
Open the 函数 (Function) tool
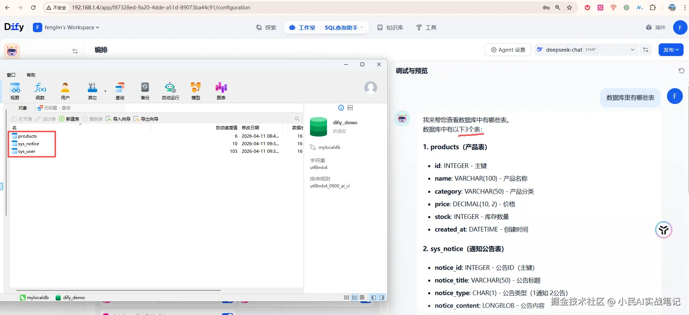coord(40,91)
